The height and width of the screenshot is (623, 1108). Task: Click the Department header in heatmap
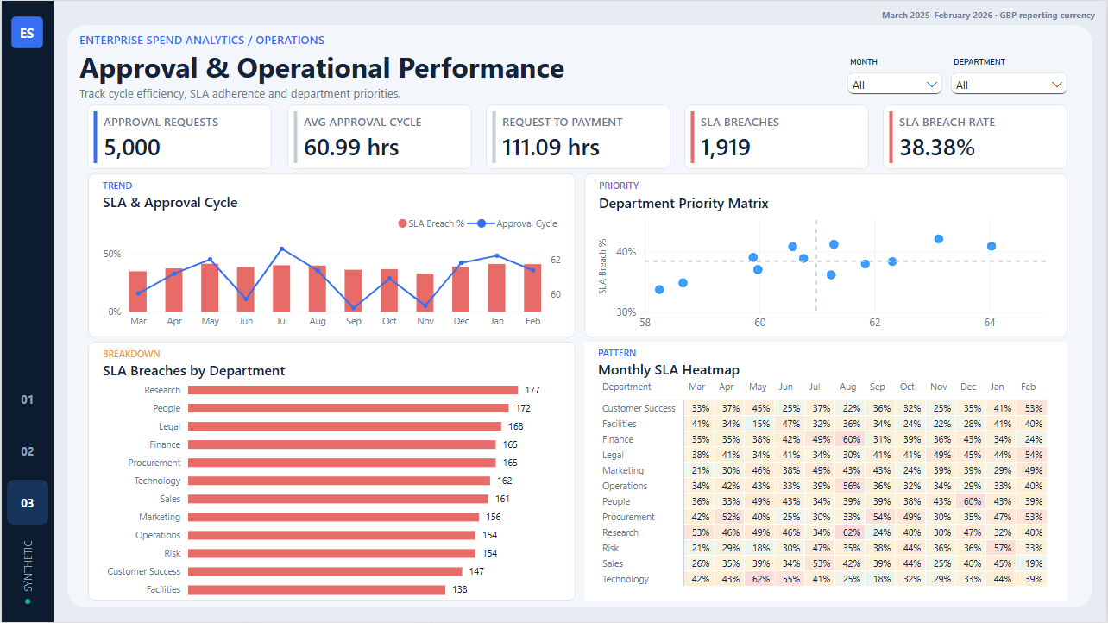click(627, 387)
